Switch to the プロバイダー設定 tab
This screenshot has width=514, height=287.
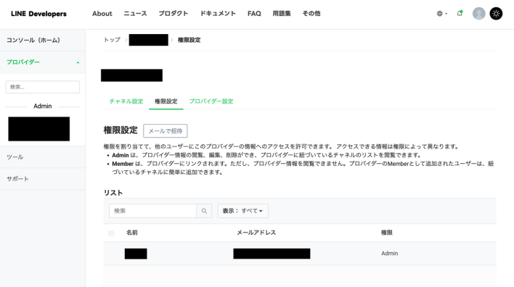click(211, 101)
